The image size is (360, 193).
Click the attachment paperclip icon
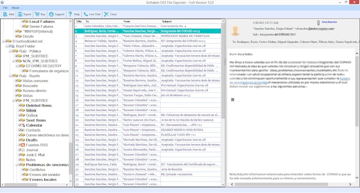pos(318,23)
